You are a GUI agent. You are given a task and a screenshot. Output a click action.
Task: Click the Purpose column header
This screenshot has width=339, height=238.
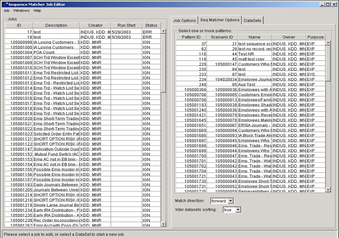(315, 37)
